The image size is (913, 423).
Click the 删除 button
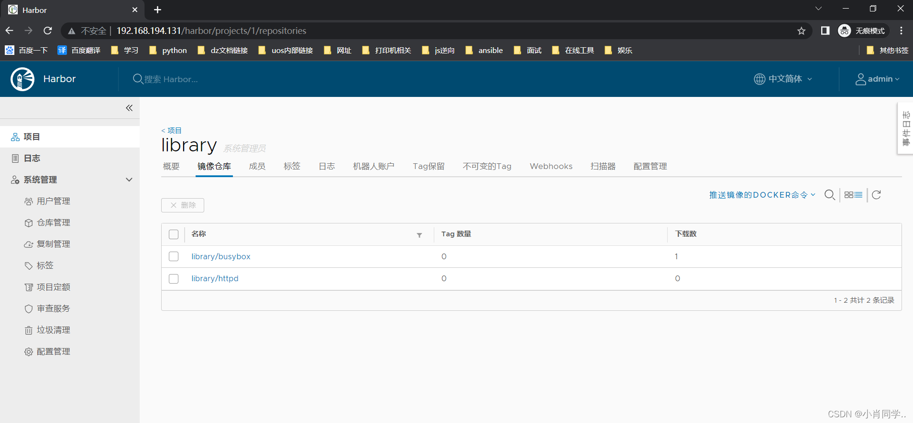click(183, 205)
